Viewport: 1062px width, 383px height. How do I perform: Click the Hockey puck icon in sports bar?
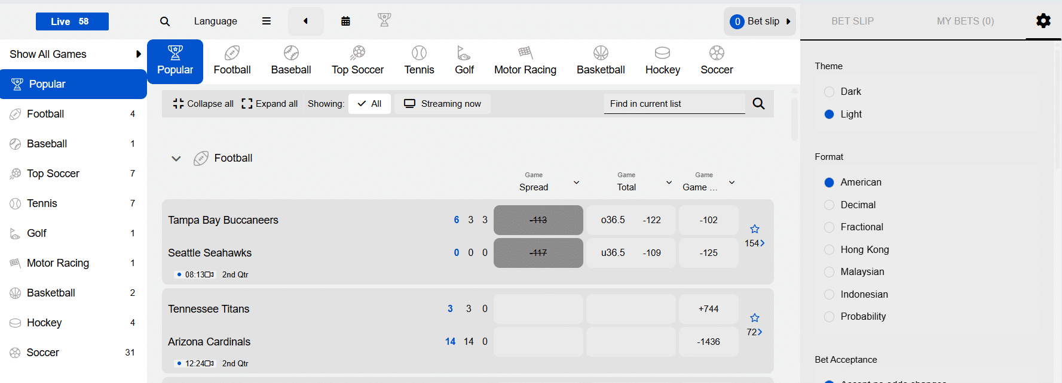tap(663, 53)
